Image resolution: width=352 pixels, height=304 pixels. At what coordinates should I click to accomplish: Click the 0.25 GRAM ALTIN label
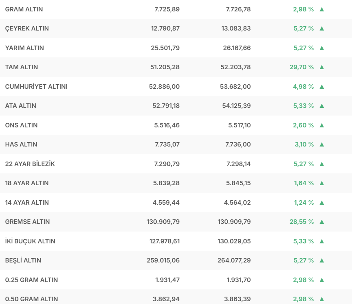(x=31, y=280)
